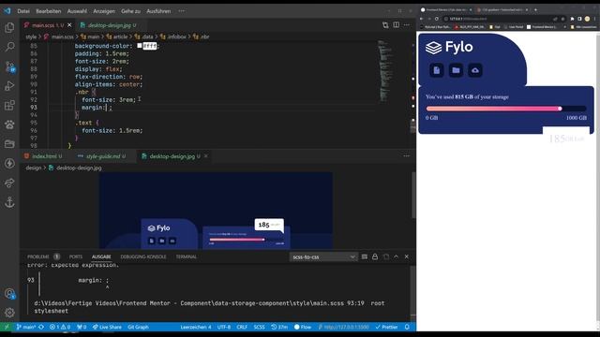The width and height of the screenshot is (600, 337).
Task: Open the paw icon view in activity bar
Action: (x=9, y=125)
